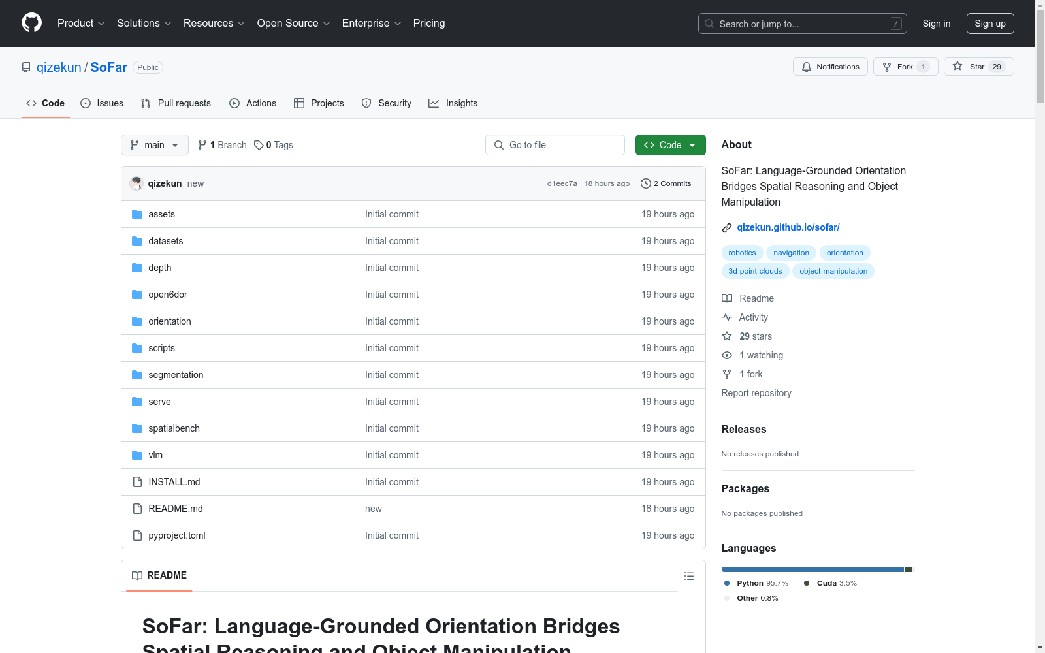Click the serve folder icon

pos(137,402)
